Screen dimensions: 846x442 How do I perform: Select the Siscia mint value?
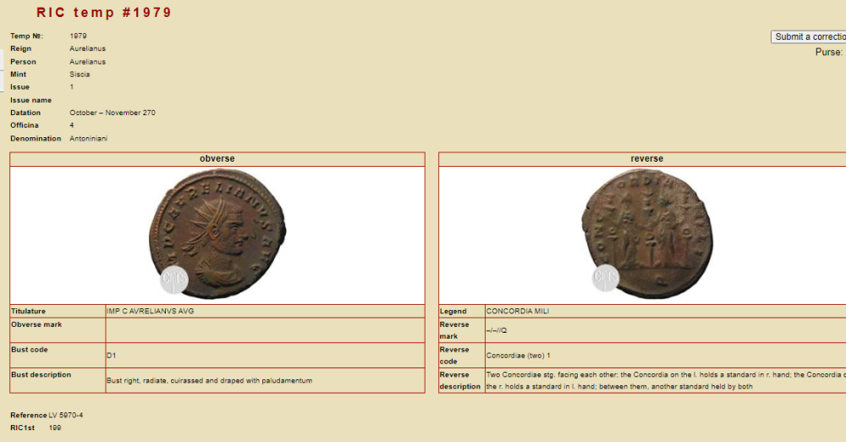pos(80,75)
